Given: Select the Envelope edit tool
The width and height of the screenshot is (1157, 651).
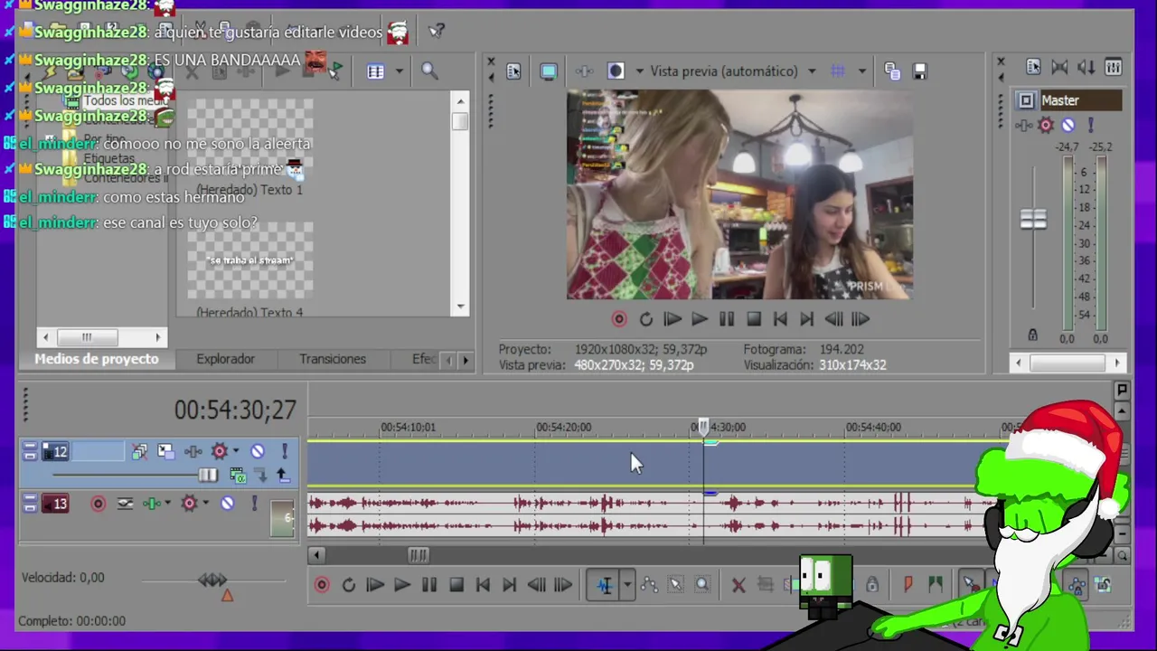Looking at the screenshot, I should pyautogui.click(x=649, y=585).
